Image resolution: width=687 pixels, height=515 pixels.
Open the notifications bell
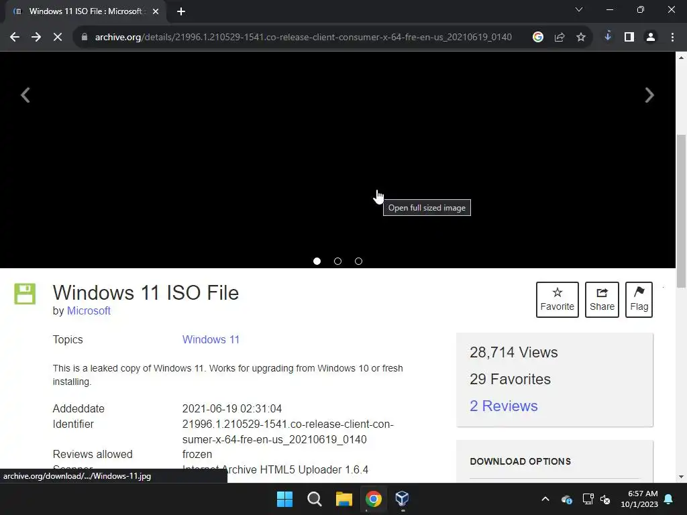pos(669,499)
